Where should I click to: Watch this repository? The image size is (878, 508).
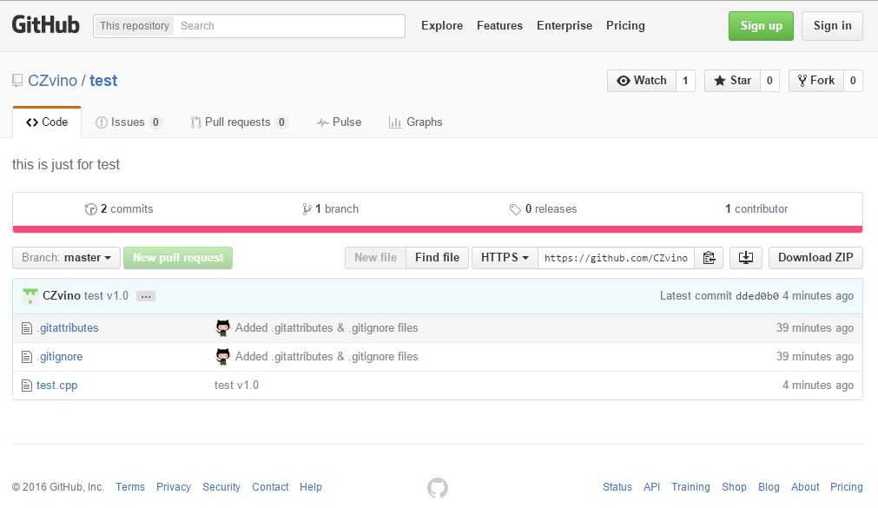[x=642, y=81]
